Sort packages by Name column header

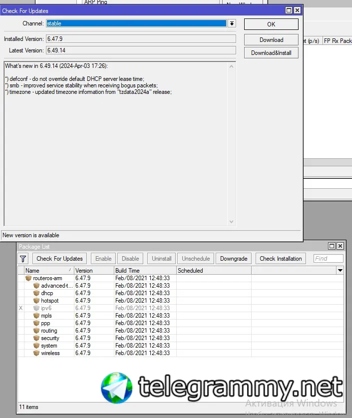pyautogui.click(x=49, y=271)
